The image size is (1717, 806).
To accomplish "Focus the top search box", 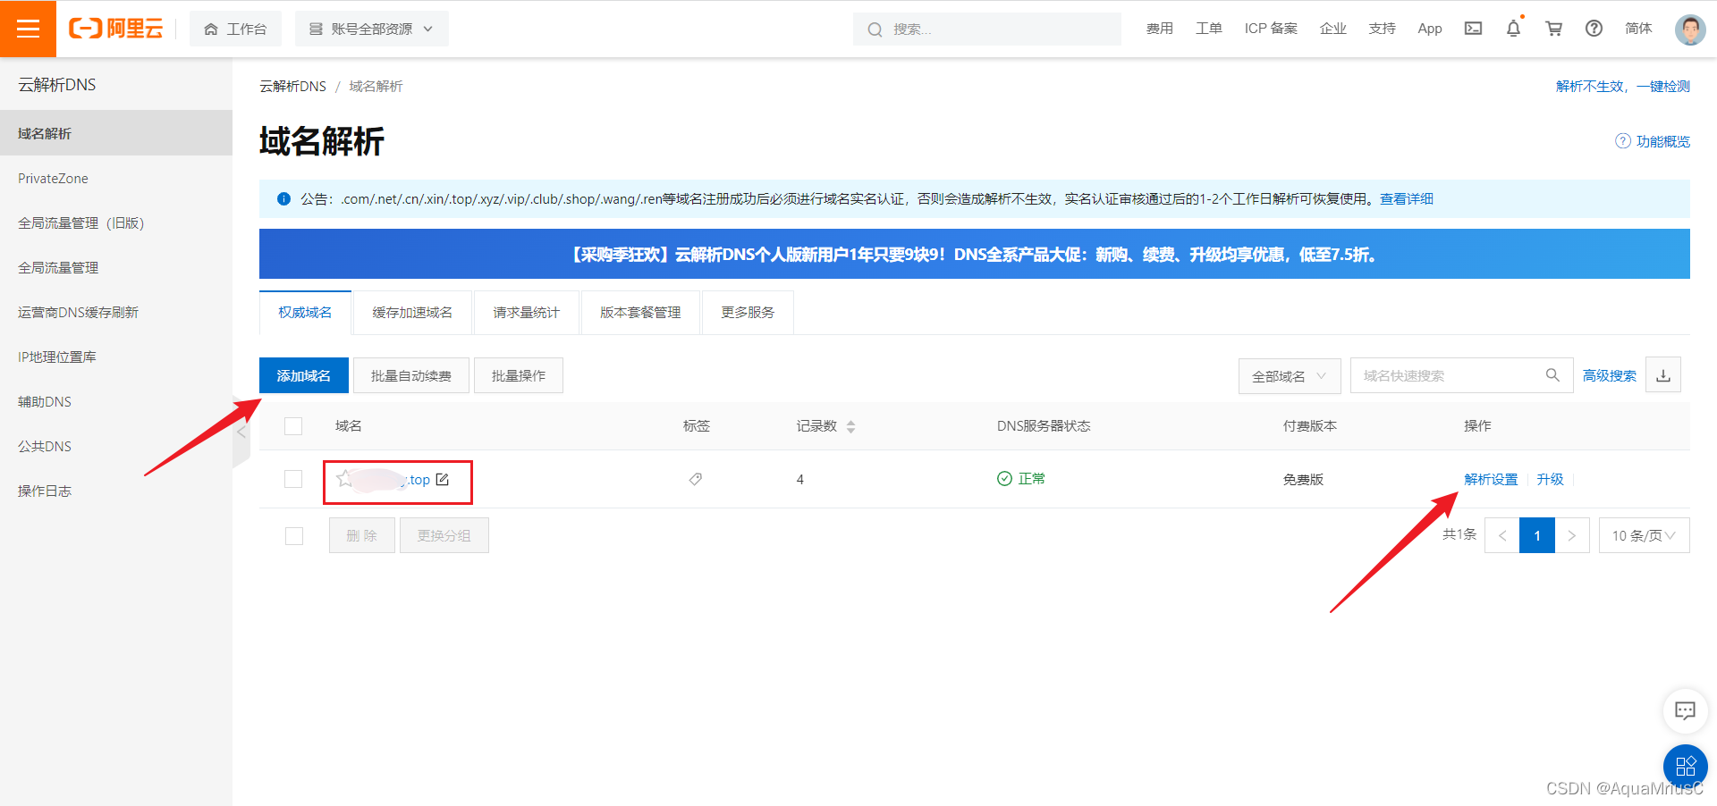I will pyautogui.click(x=987, y=29).
